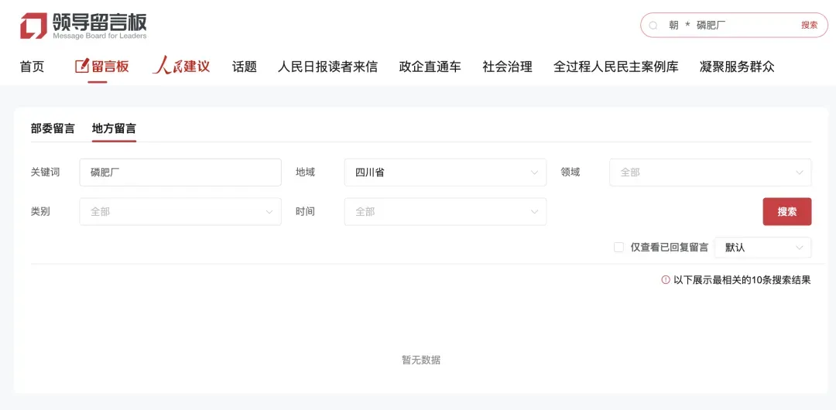Expand the 类别 dropdown
The image size is (836, 410).
tap(180, 211)
